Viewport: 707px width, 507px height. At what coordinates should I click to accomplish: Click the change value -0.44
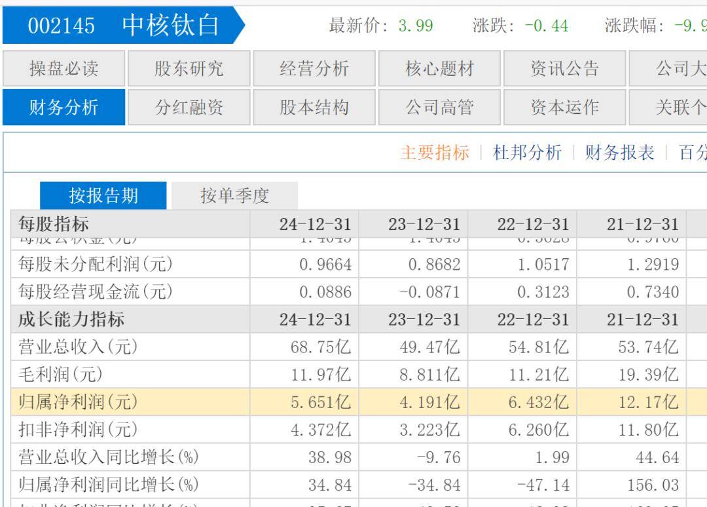[547, 26]
